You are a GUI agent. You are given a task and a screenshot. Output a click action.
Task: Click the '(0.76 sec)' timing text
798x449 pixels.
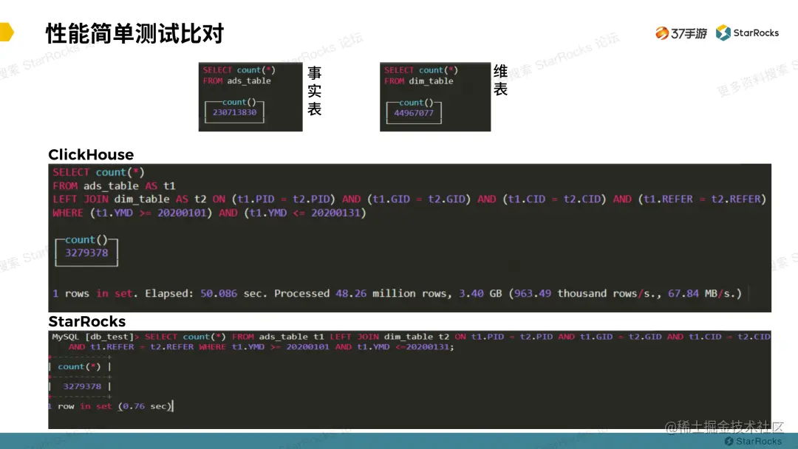(145, 406)
